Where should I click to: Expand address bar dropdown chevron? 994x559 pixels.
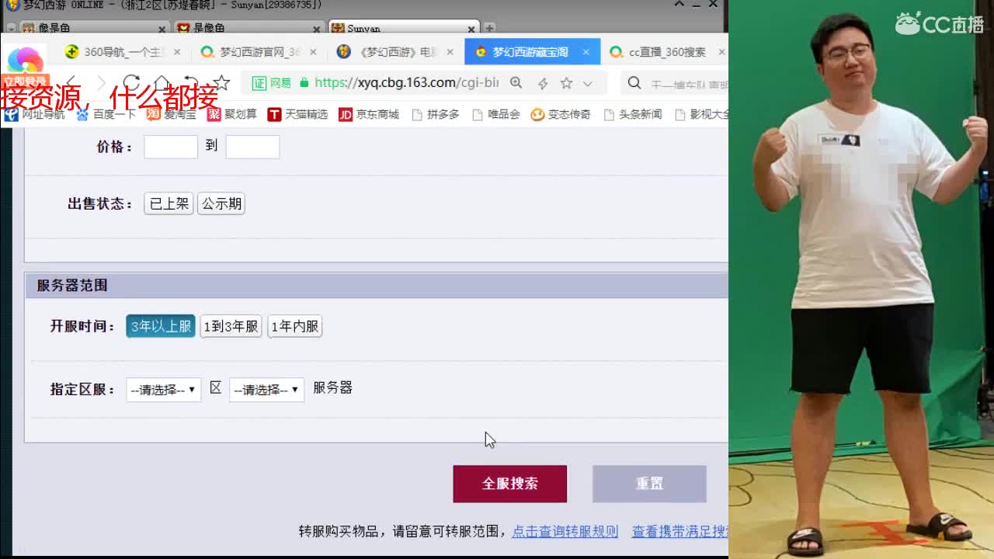coord(588,83)
